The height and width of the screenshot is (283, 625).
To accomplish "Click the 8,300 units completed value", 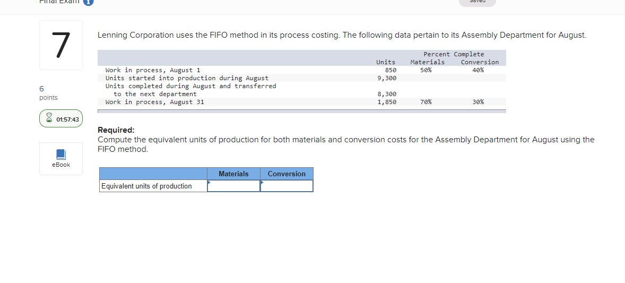I will tap(387, 94).
